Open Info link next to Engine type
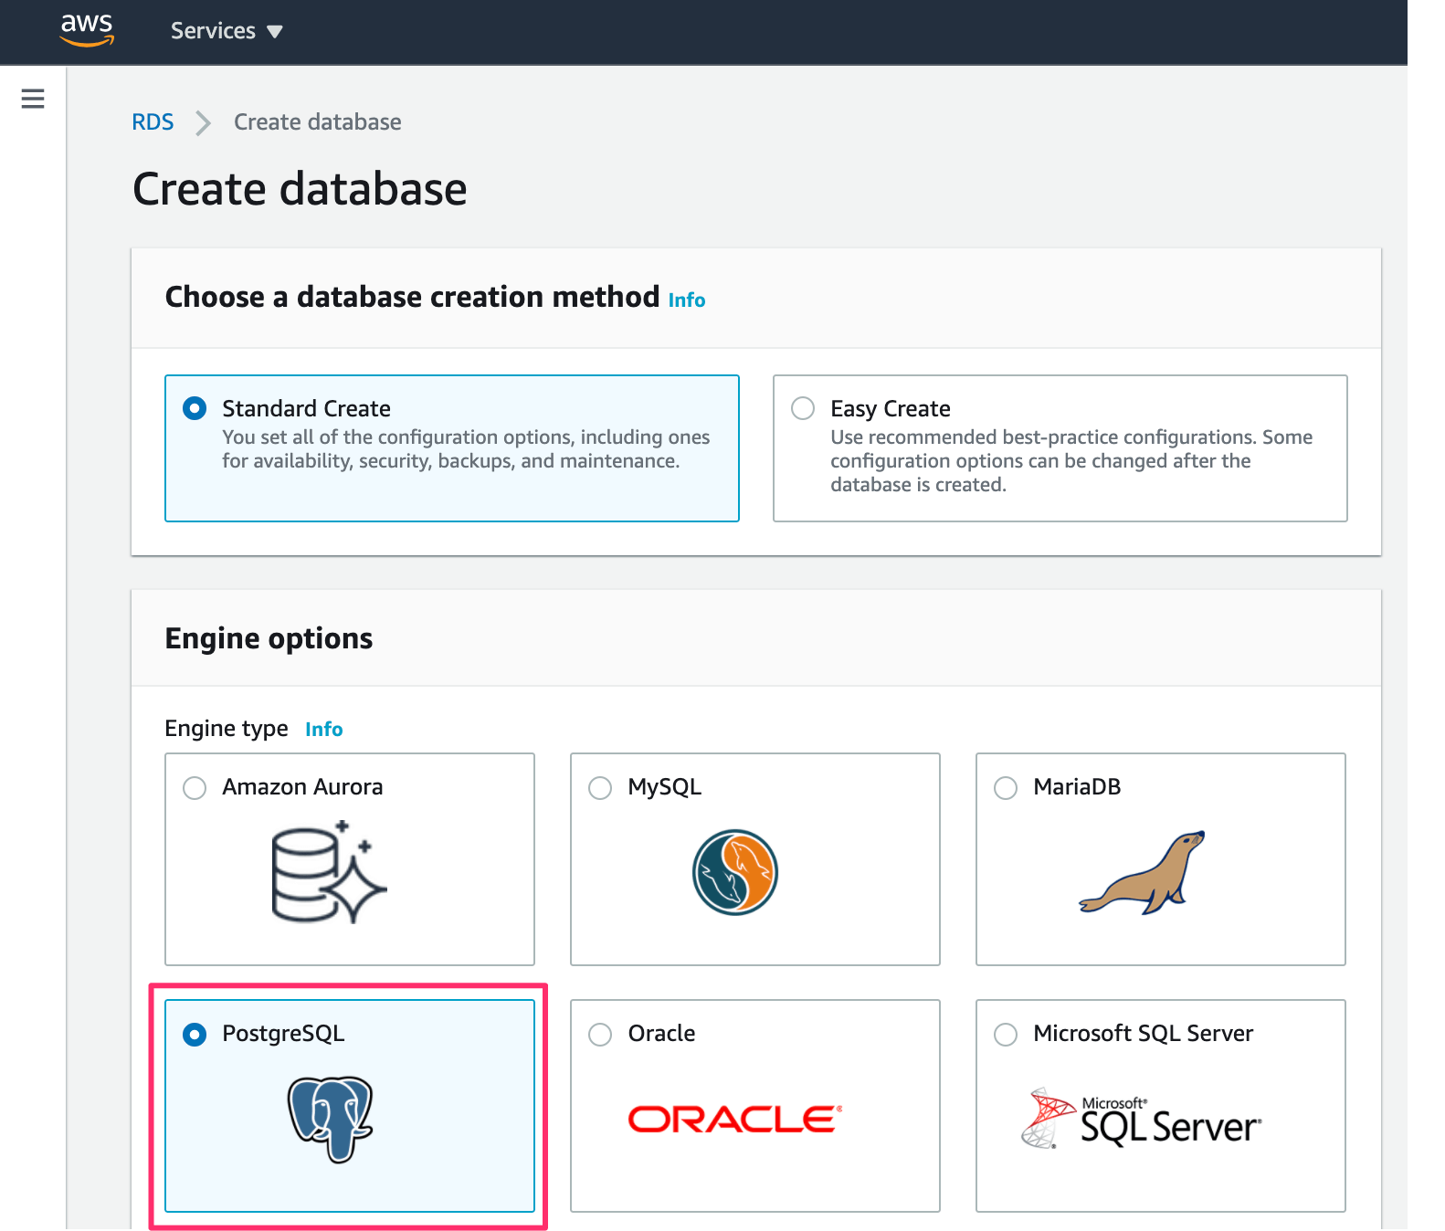Viewport: 1445px width, 1231px height. (323, 730)
